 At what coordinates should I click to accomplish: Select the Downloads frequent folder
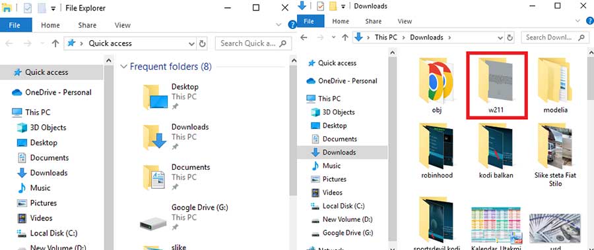click(176, 137)
